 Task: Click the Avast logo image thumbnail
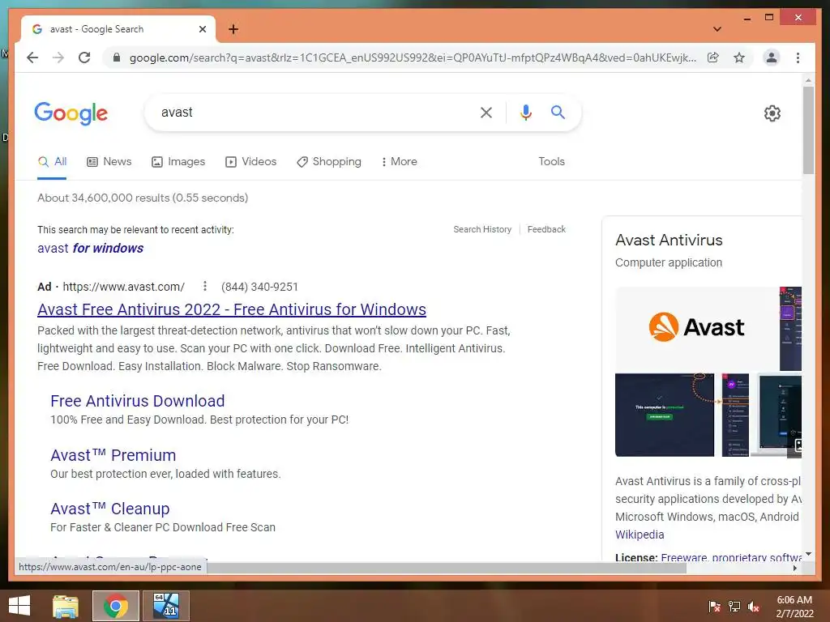pos(696,328)
